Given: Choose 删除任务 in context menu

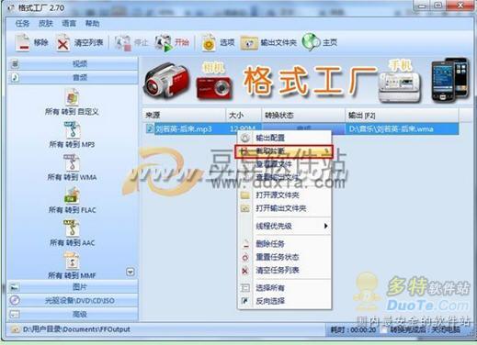Looking at the screenshot, I should click(285, 244).
